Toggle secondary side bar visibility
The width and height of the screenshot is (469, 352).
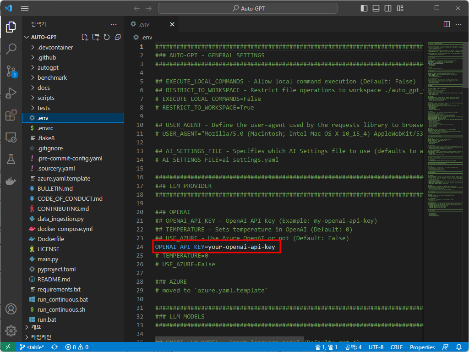[388, 8]
